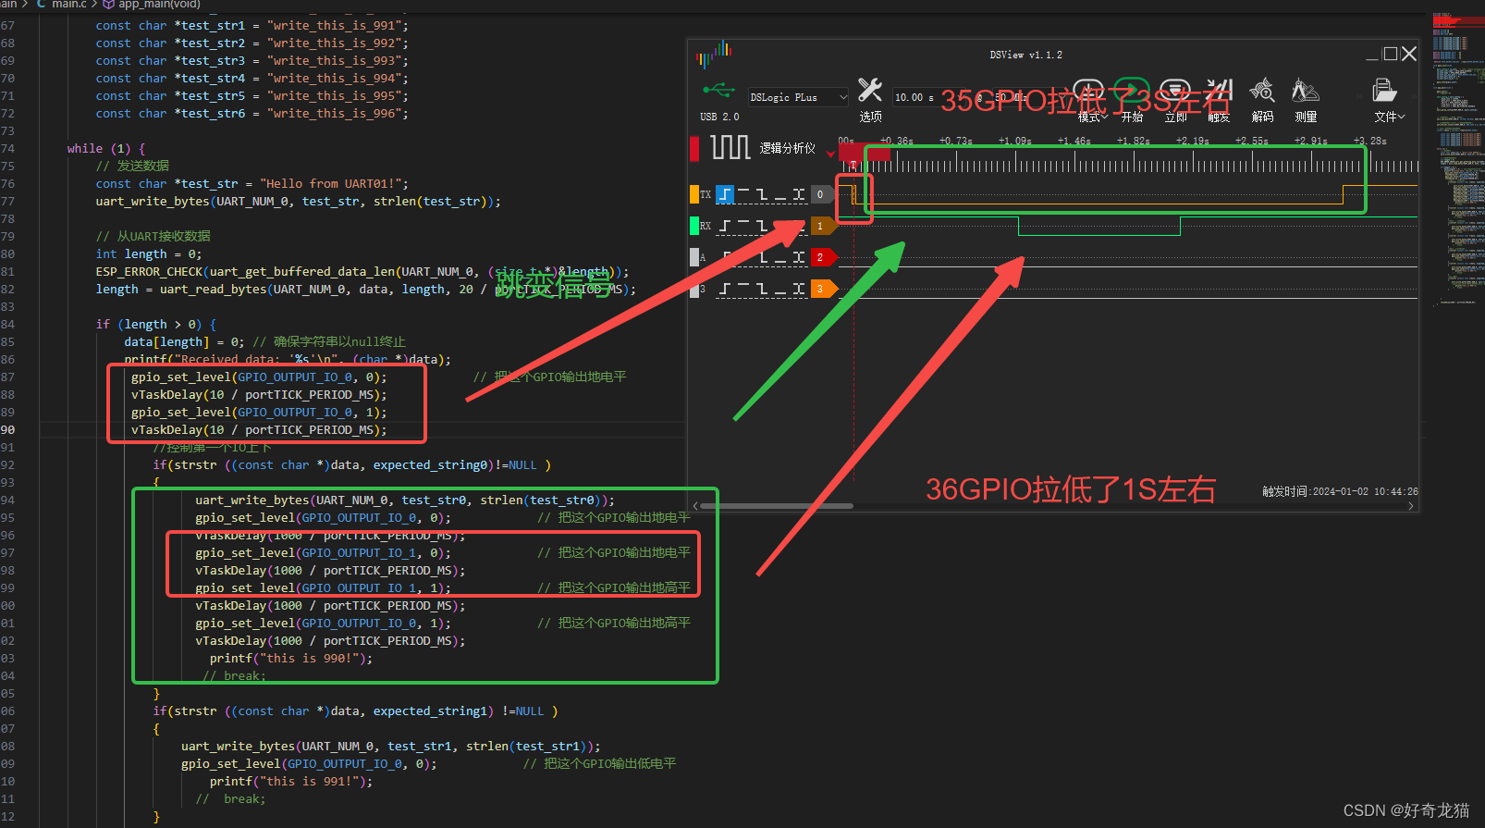Toggle either-edge trigger on channel A

tap(799, 257)
